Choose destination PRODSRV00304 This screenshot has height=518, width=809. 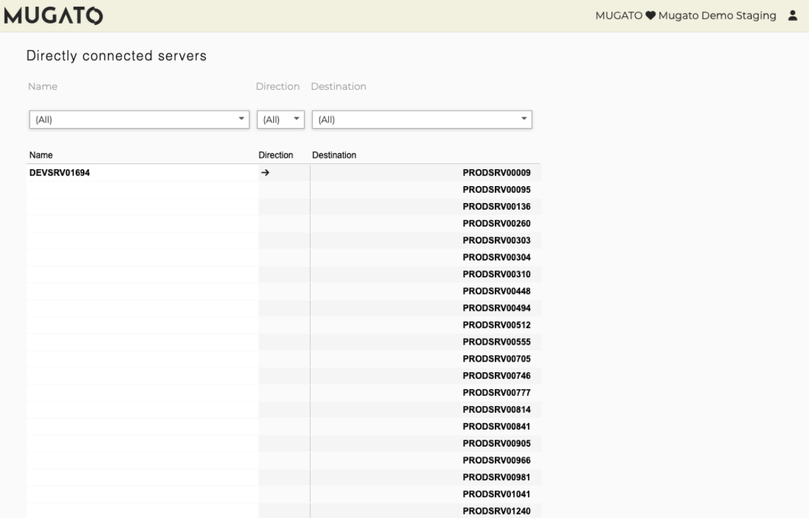click(496, 257)
